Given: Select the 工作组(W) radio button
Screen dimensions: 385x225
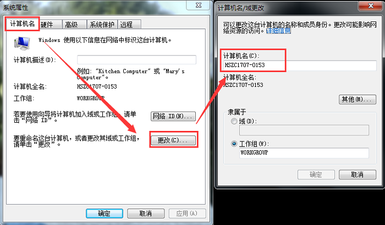Looking at the screenshot, I should click(x=234, y=144).
